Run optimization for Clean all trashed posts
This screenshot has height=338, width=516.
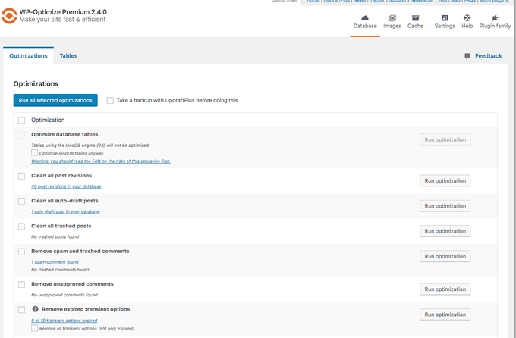(x=445, y=231)
